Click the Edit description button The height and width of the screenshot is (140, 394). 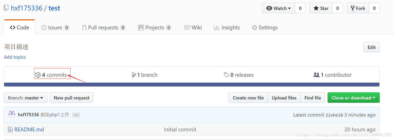372,47
